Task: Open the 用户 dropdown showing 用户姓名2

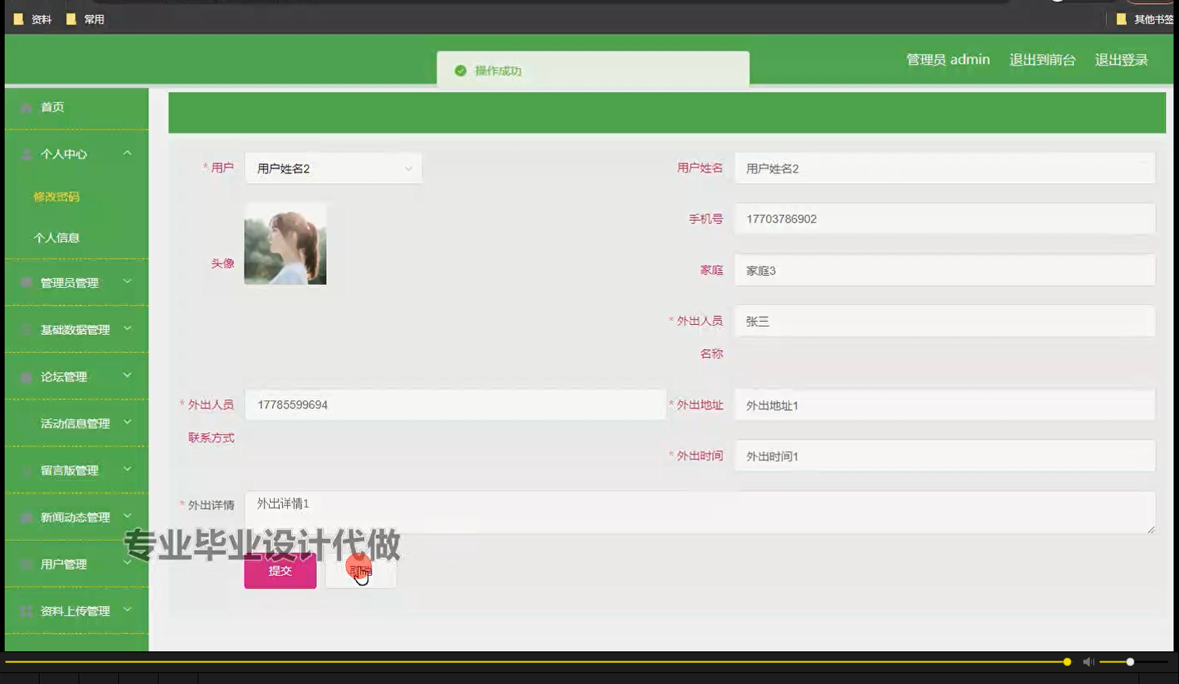Action: click(333, 168)
